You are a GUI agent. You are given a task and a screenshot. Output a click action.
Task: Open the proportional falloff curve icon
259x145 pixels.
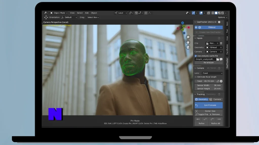pos(150,13)
